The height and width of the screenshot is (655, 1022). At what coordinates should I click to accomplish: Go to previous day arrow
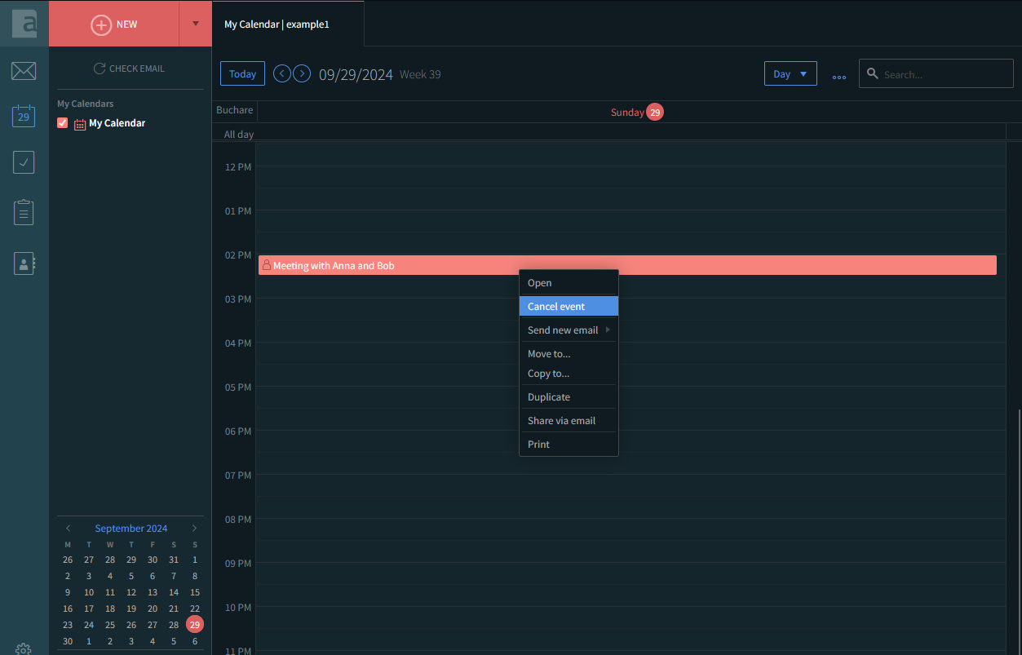point(282,73)
